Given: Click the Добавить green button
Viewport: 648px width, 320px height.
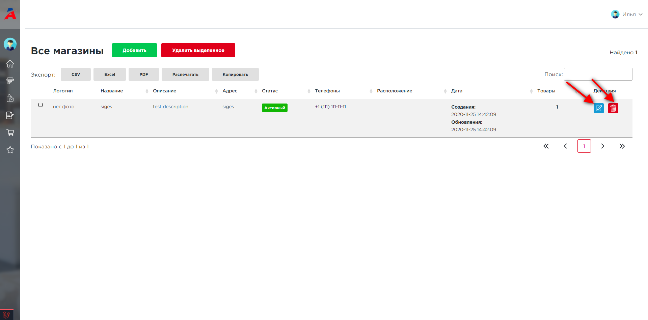Looking at the screenshot, I should tap(134, 50).
